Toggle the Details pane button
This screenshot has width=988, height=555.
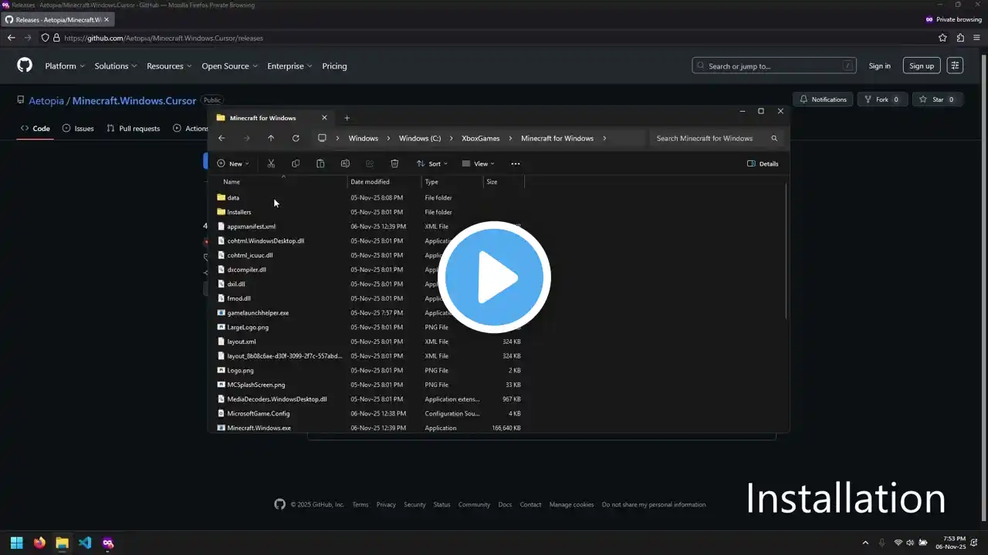(x=763, y=163)
